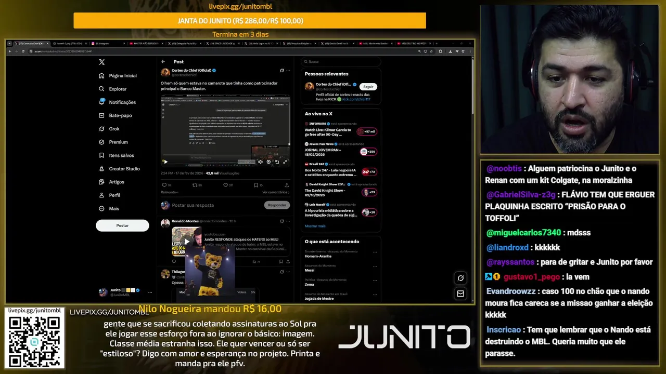Follow Cortes do Chief with the Seguir button

click(368, 87)
